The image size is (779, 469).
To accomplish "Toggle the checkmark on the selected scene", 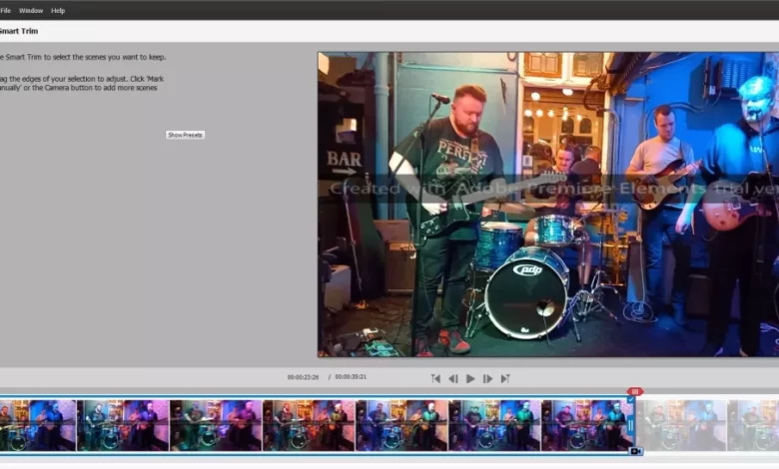I will tap(630, 399).
